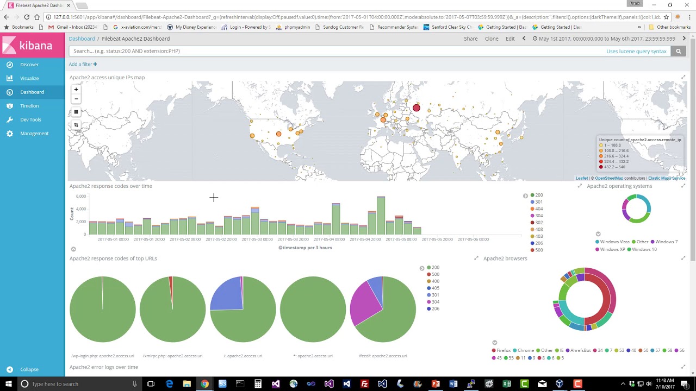This screenshot has width=696, height=391.
Task: Open the phpmyadmin bookmark
Action: [x=293, y=27]
